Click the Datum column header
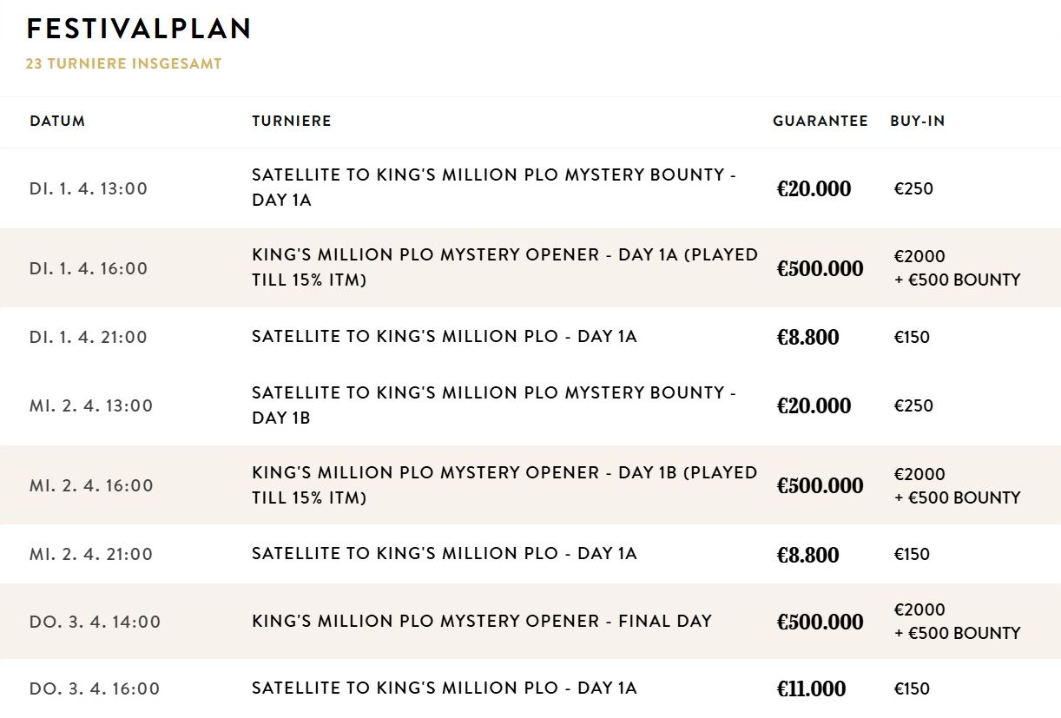This screenshot has width=1061, height=718. [57, 121]
